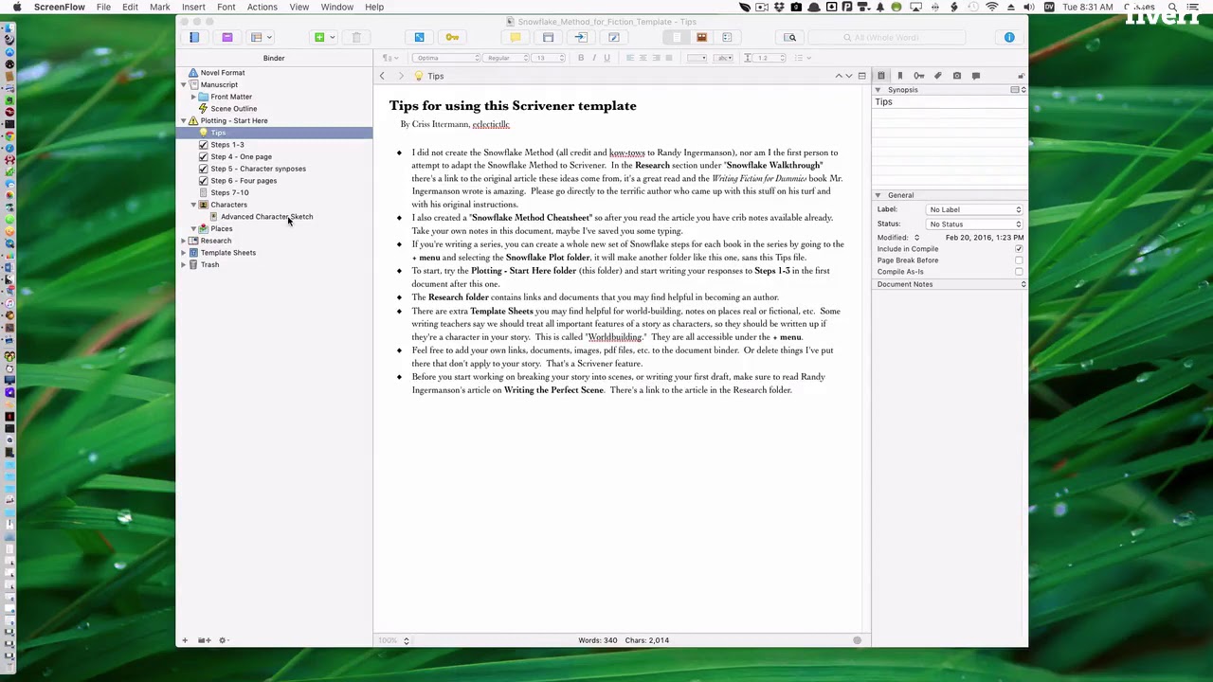Toggle bold formatting in format bar
Viewport: 1213px width, 682px height.
[x=581, y=58]
